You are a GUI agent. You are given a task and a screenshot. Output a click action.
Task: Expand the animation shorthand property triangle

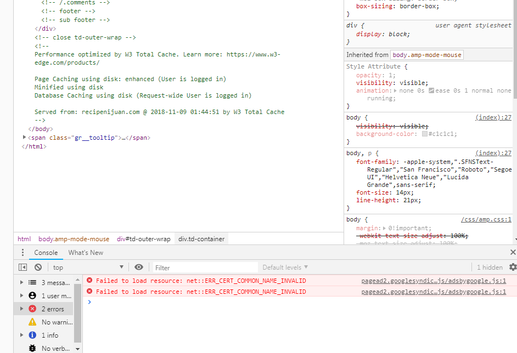(396, 90)
